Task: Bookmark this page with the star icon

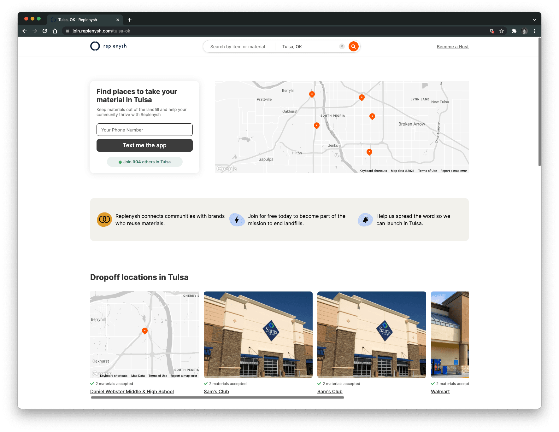Action: (x=502, y=31)
